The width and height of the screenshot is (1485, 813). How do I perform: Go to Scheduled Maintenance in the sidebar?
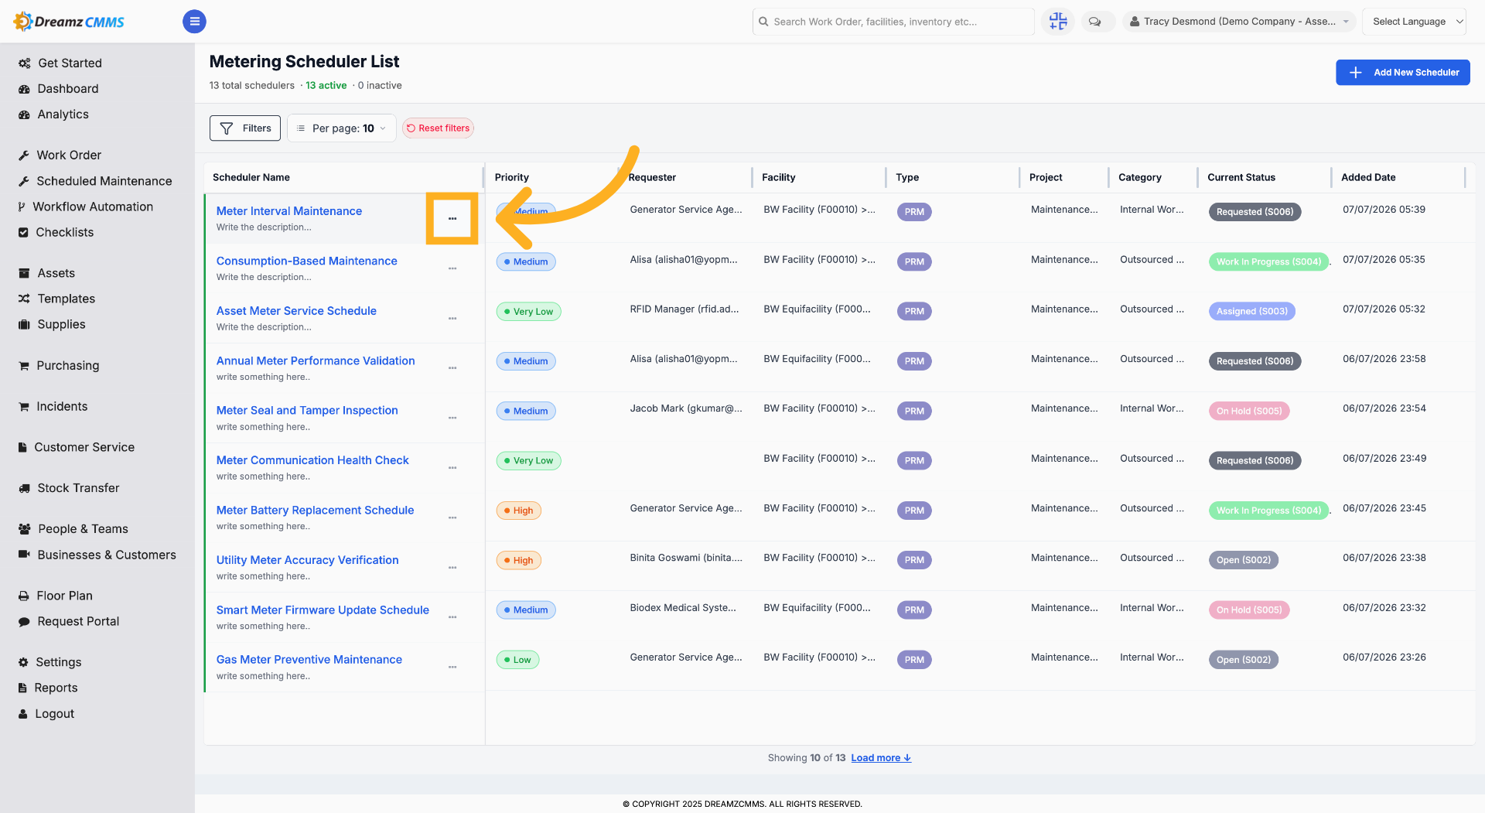[104, 181]
